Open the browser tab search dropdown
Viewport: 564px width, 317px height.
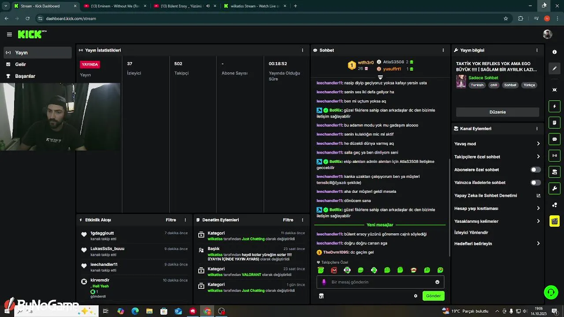[x=5, y=6]
